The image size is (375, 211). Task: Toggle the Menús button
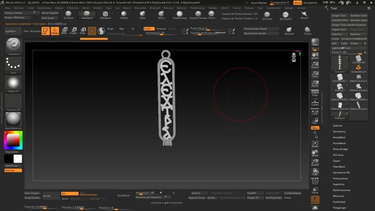[298, 3]
